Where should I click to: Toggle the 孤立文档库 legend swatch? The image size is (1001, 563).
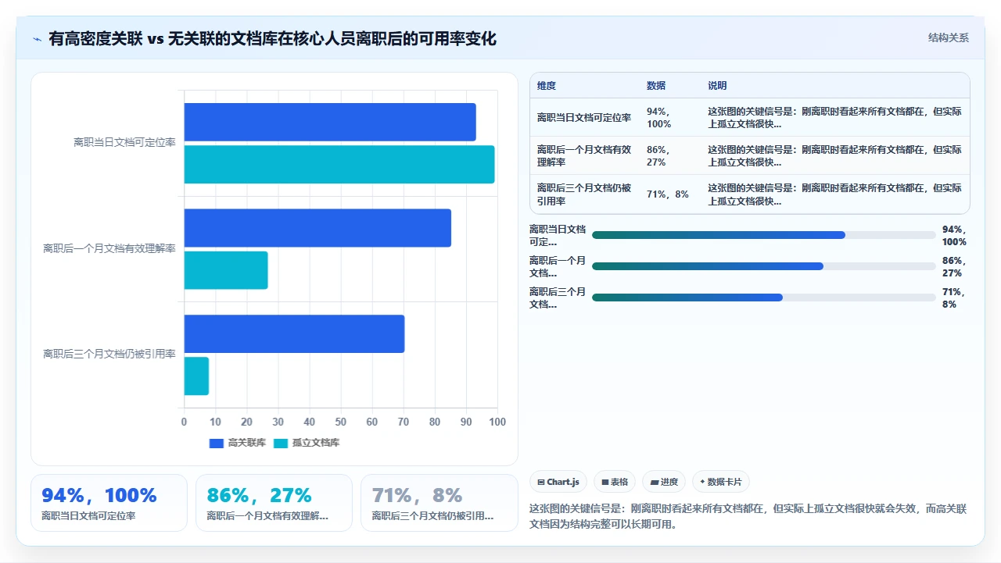[x=281, y=444]
